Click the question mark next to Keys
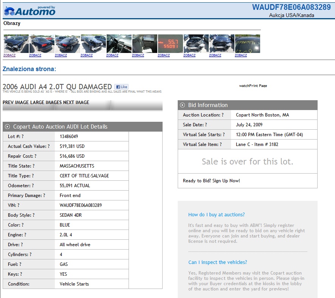Viewport: 335px width, 298px height. [x=21, y=274]
